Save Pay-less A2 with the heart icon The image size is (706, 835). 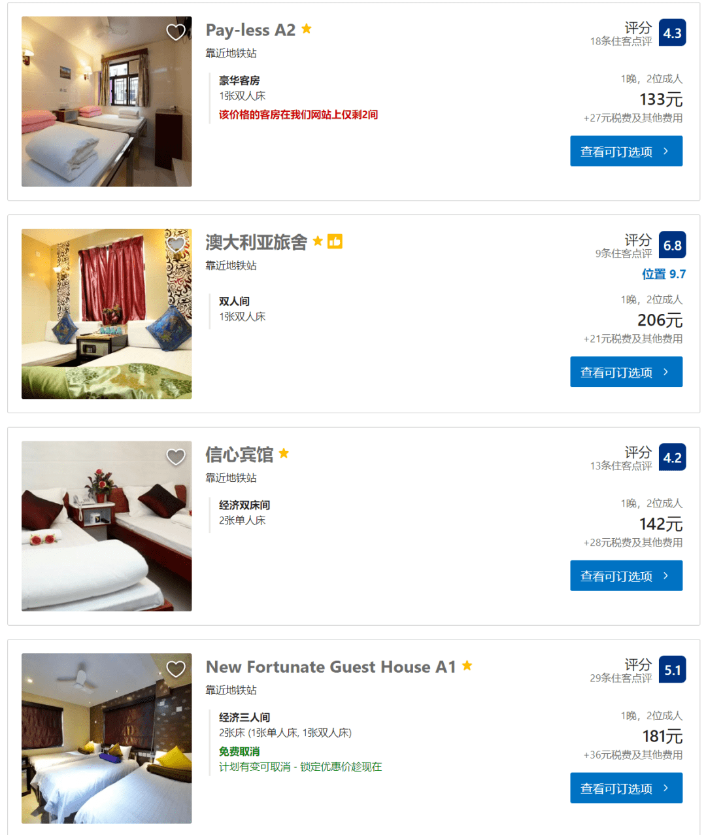coord(176,32)
